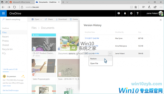Close the Version History panel
The height and width of the screenshot is (94, 164).
pyautogui.click(x=161, y=20)
